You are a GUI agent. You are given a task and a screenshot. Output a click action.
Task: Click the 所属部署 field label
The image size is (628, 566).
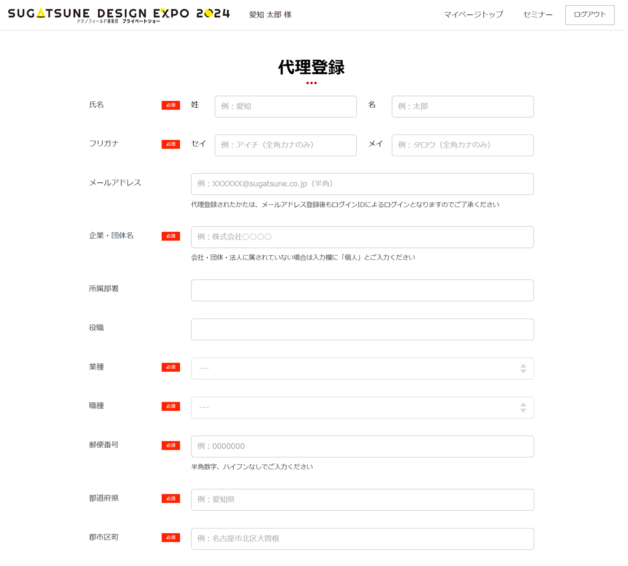click(x=104, y=289)
